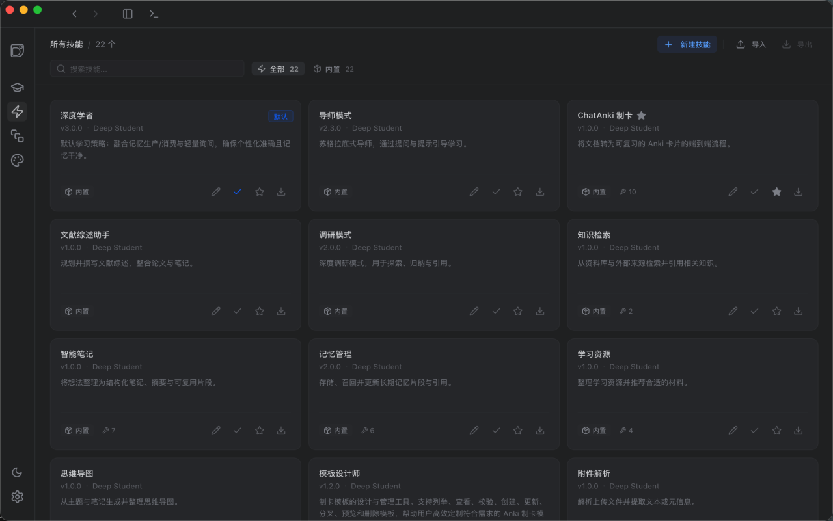Open the graduation cap learning section

pos(17,87)
